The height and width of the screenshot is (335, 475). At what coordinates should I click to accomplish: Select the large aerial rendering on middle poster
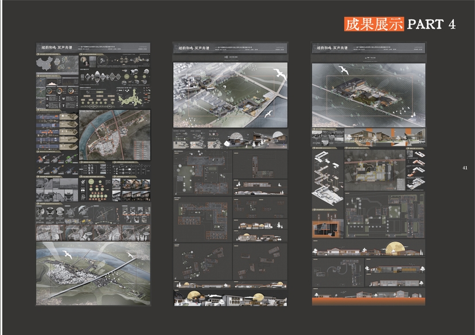[x=230, y=95]
